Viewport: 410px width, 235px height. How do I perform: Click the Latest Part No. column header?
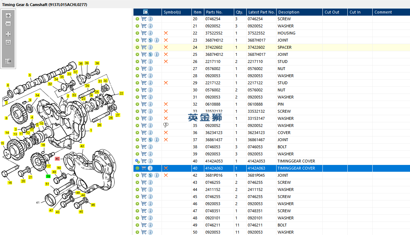tap(261, 12)
